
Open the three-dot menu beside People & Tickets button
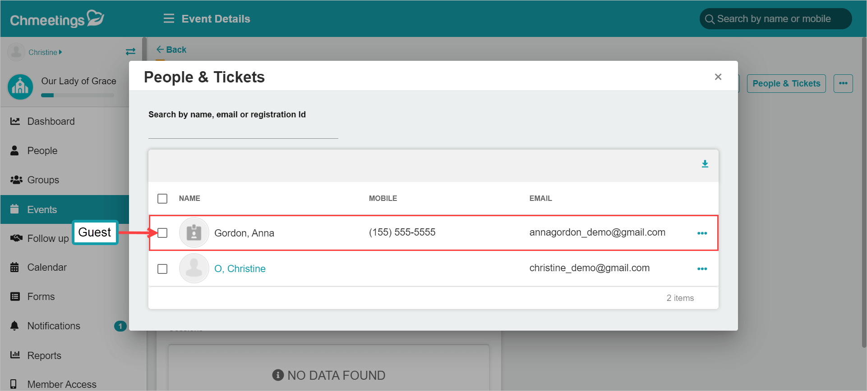(843, 83)
